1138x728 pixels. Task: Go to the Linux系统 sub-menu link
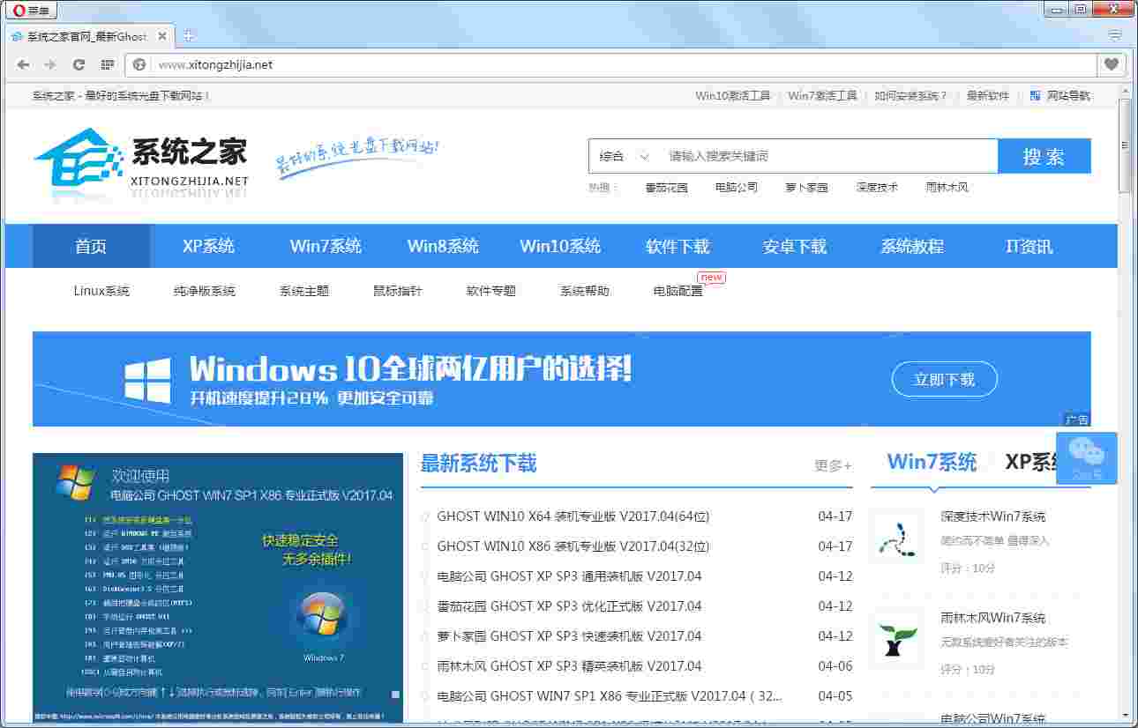pos(101,291)
